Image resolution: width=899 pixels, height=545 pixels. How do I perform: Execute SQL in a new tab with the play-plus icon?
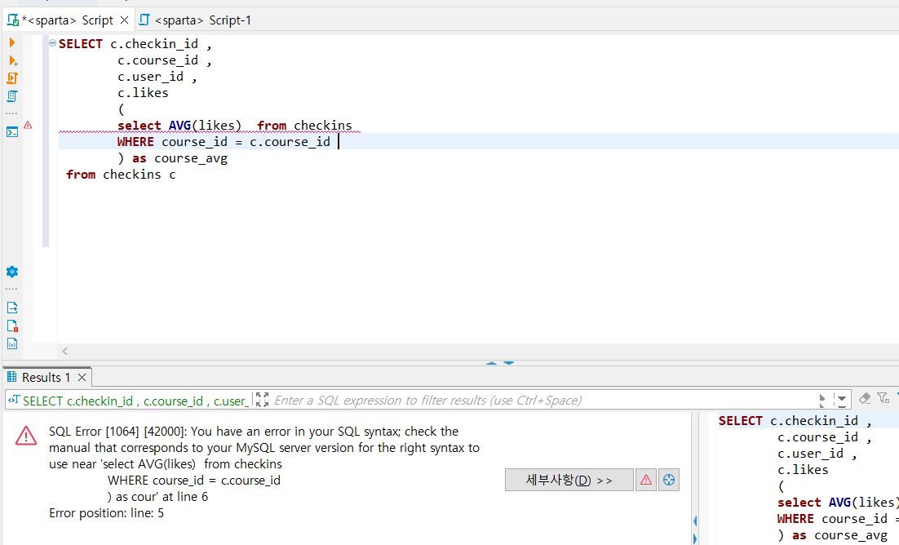point(12,61)
